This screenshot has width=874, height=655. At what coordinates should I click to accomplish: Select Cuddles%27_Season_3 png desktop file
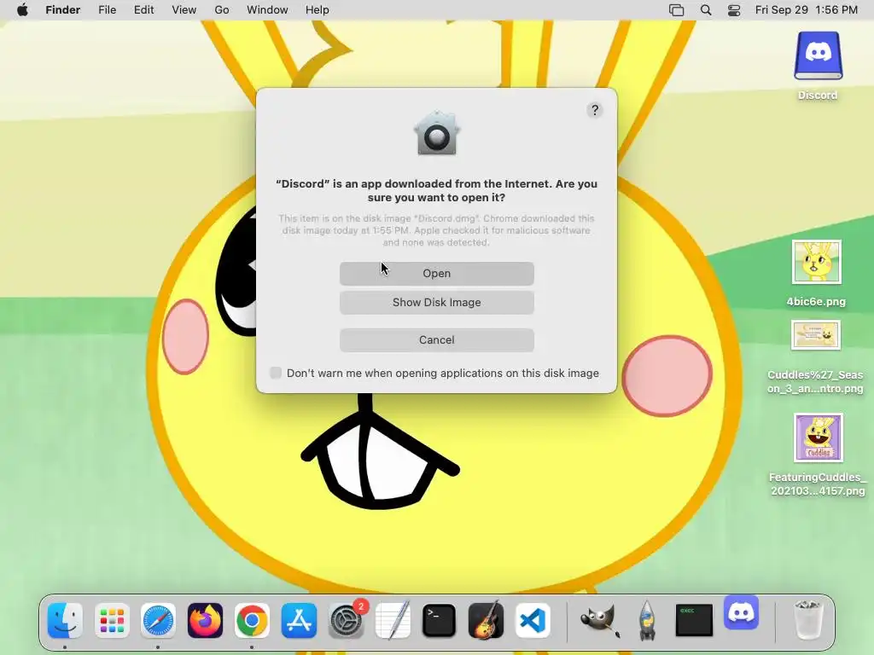click(815, 334)
